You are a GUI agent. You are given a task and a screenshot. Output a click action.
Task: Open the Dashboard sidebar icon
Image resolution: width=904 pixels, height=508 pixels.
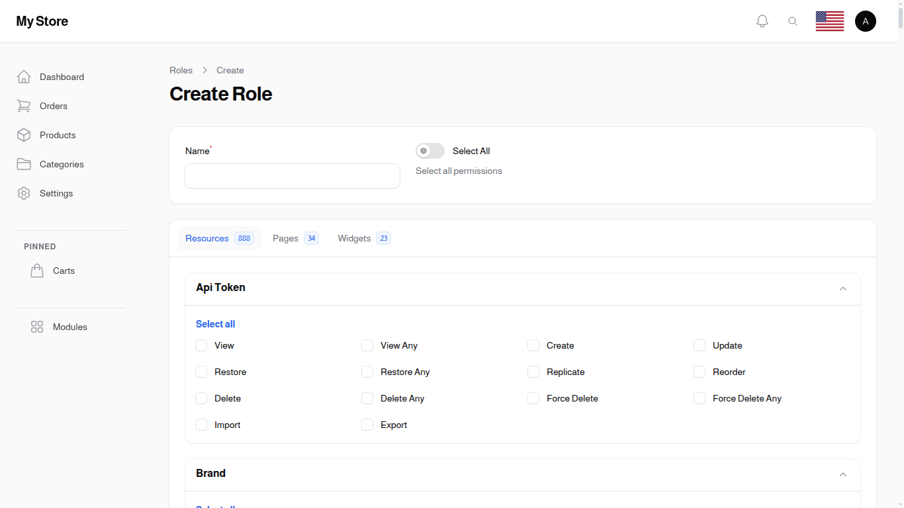[24, 77]
